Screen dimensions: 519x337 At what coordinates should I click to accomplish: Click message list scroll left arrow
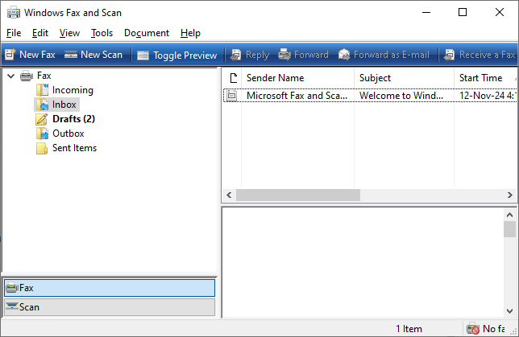click(x=229, y=195)
